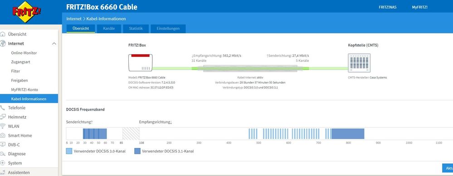Screen dimensions: 453x176
Task: Click the Kopfstelle CMTS device icon
Action: pyautogui.click(x=359, y=63)
